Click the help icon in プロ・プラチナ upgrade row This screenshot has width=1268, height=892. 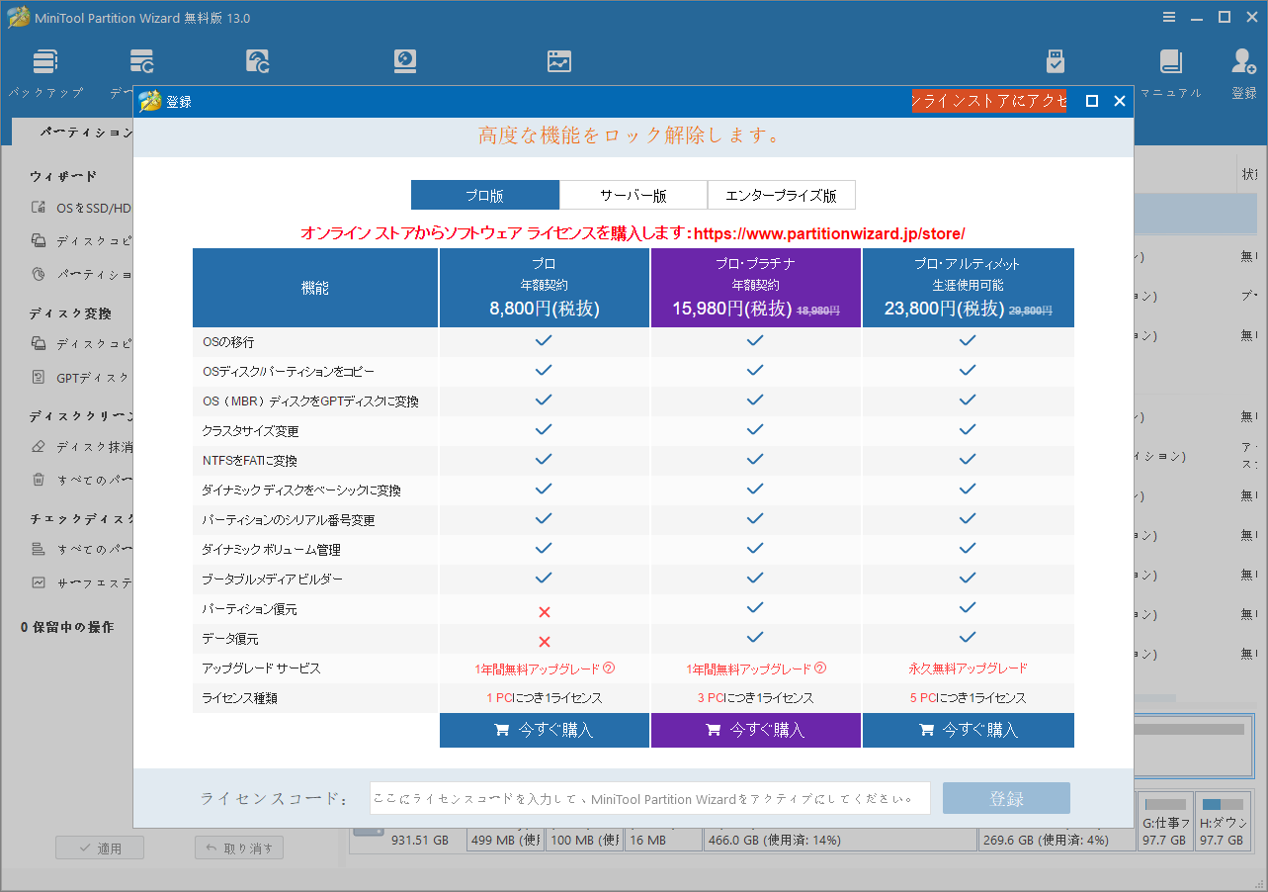pos(820,669)
